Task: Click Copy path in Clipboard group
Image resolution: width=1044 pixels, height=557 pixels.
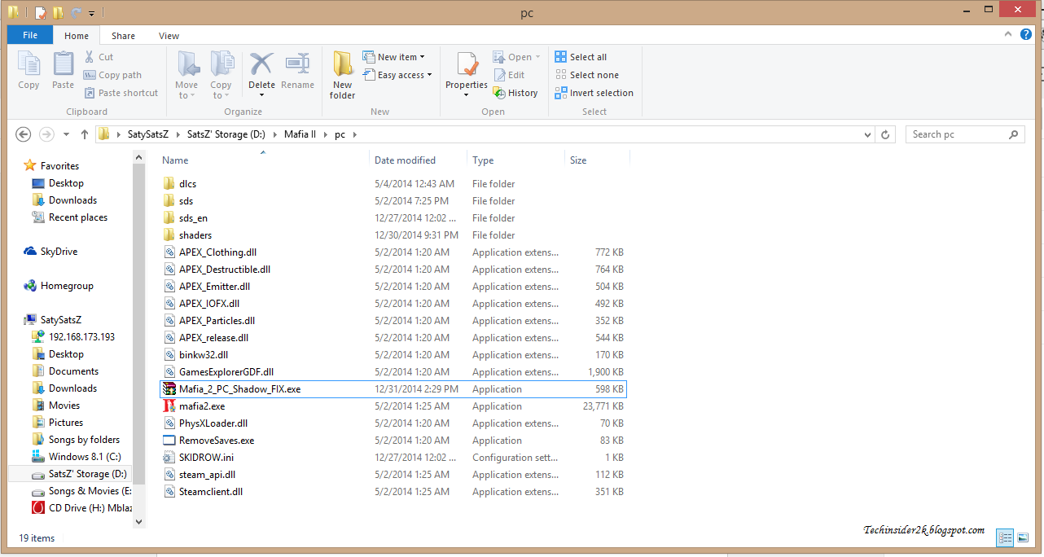Action: [x=112, y=75]
